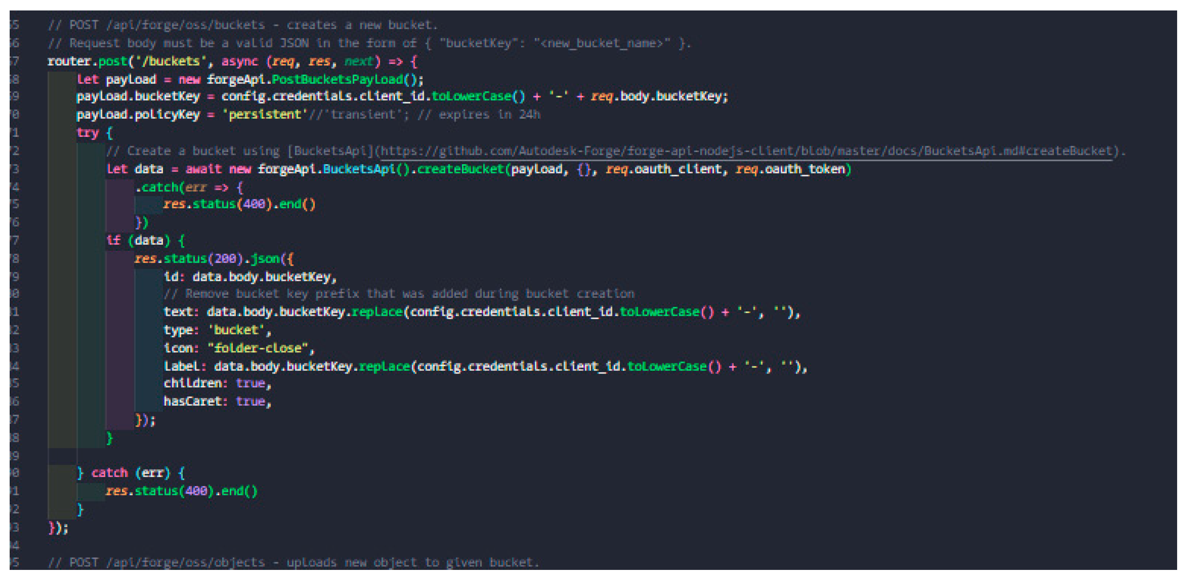Place cursor on PostBucketsPayload constructor call

(x=338, y=79)
